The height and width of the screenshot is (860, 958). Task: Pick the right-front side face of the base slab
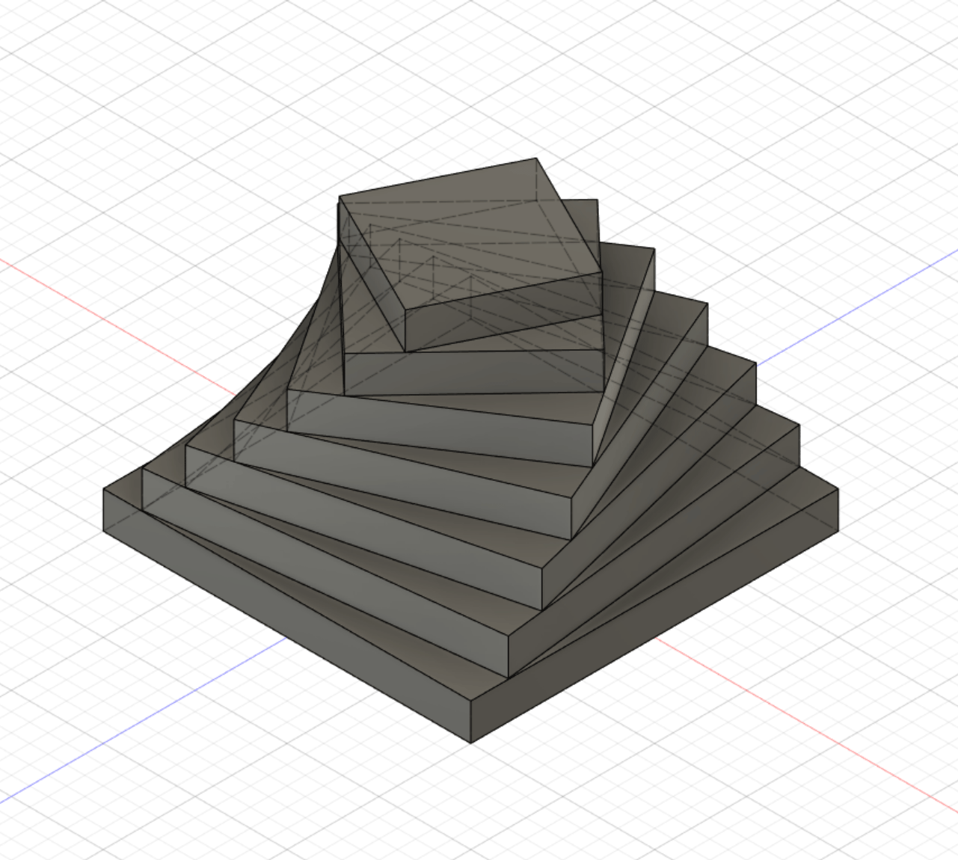[654, 615]
